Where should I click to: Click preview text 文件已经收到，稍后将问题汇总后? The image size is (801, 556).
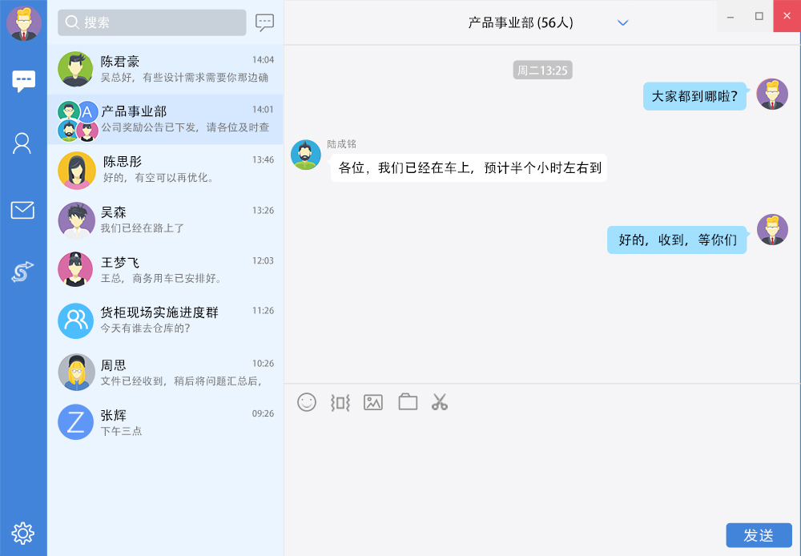182,381
